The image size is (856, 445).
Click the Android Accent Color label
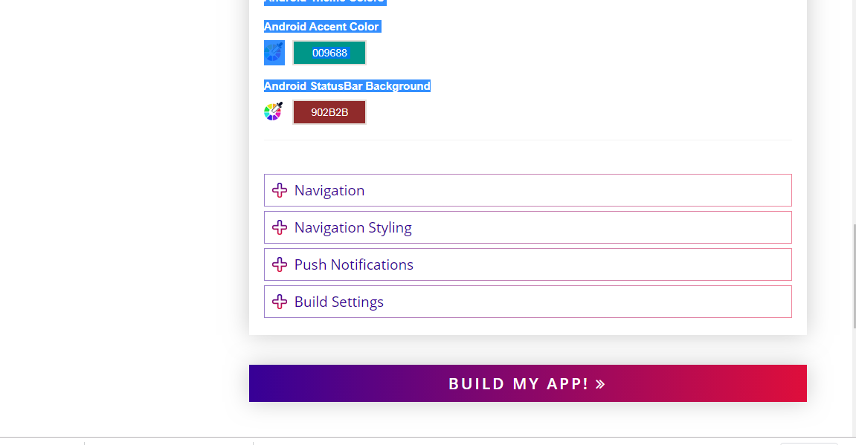coord(322,27)
